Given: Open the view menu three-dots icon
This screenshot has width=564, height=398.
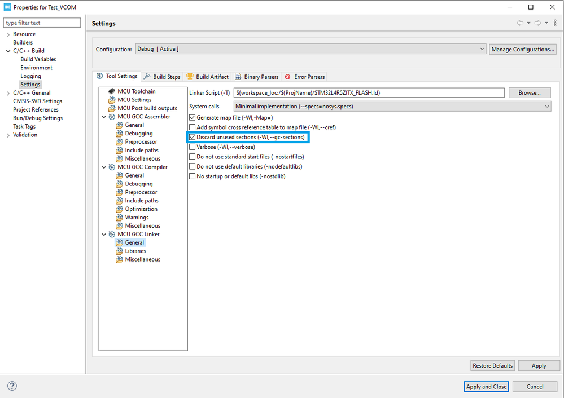Looking at the screenshot, I should 556,23.
